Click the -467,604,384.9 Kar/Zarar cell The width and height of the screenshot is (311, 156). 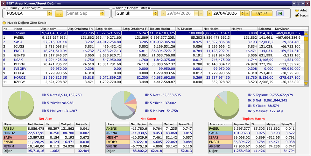point(287,37)
